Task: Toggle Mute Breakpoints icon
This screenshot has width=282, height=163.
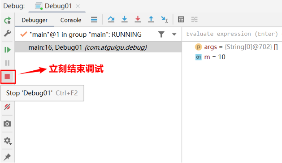Action: [7, 107]
